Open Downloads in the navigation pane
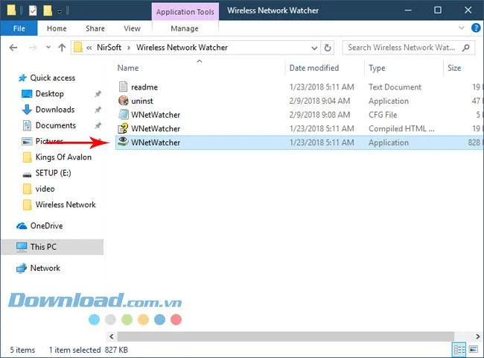Screen dimensions: 484x358 pyautogui.click(x=55, y=110)
